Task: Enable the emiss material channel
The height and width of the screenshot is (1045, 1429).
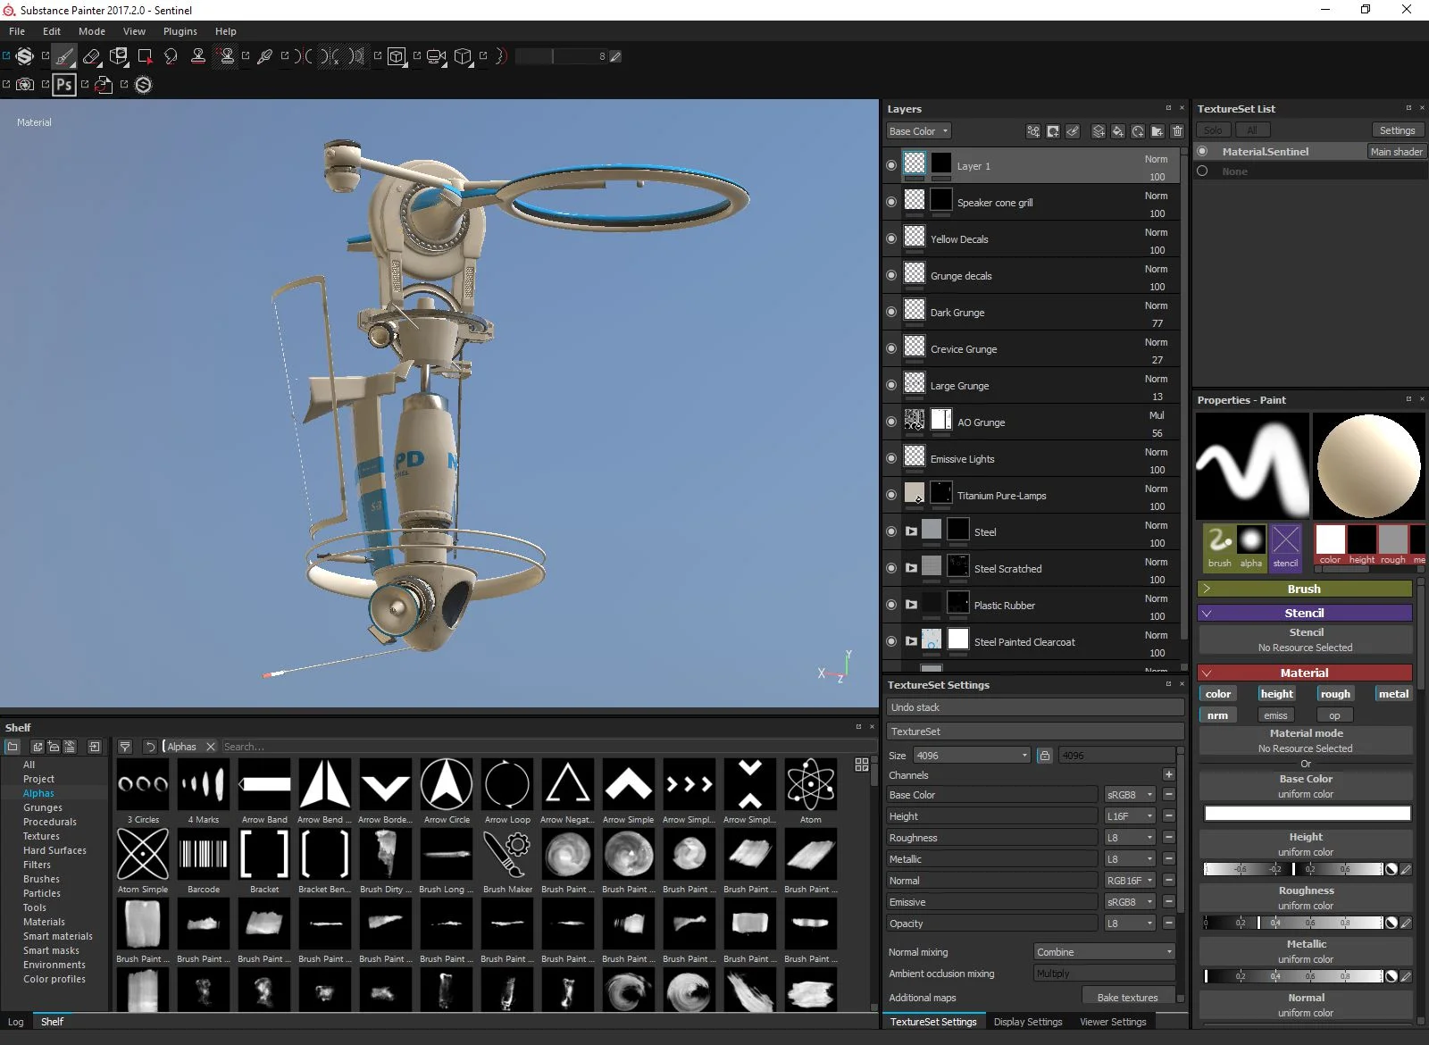Action: (1275, 715)
